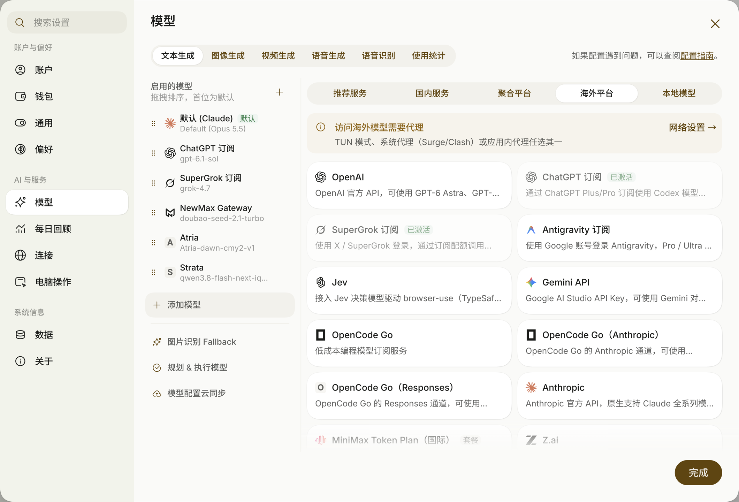
Task: Open the 使用统计 tab
Action: pos(428,56)
